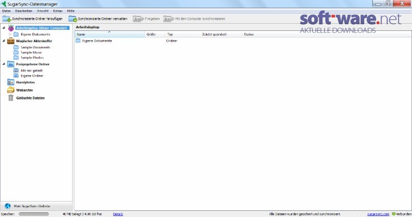Click the Webarchiv box icon
Viewport: 412px width, 217px height.
pos(11,91)
